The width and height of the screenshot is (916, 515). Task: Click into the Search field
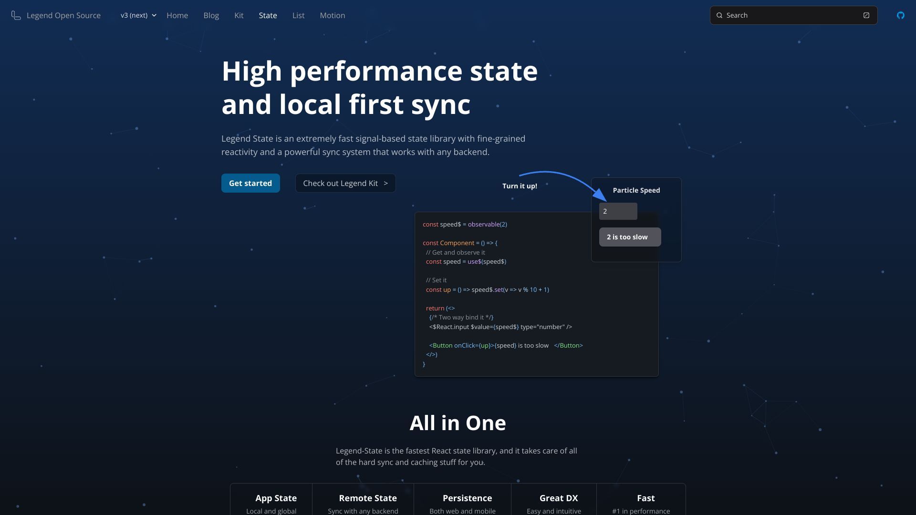coord(793,15)
